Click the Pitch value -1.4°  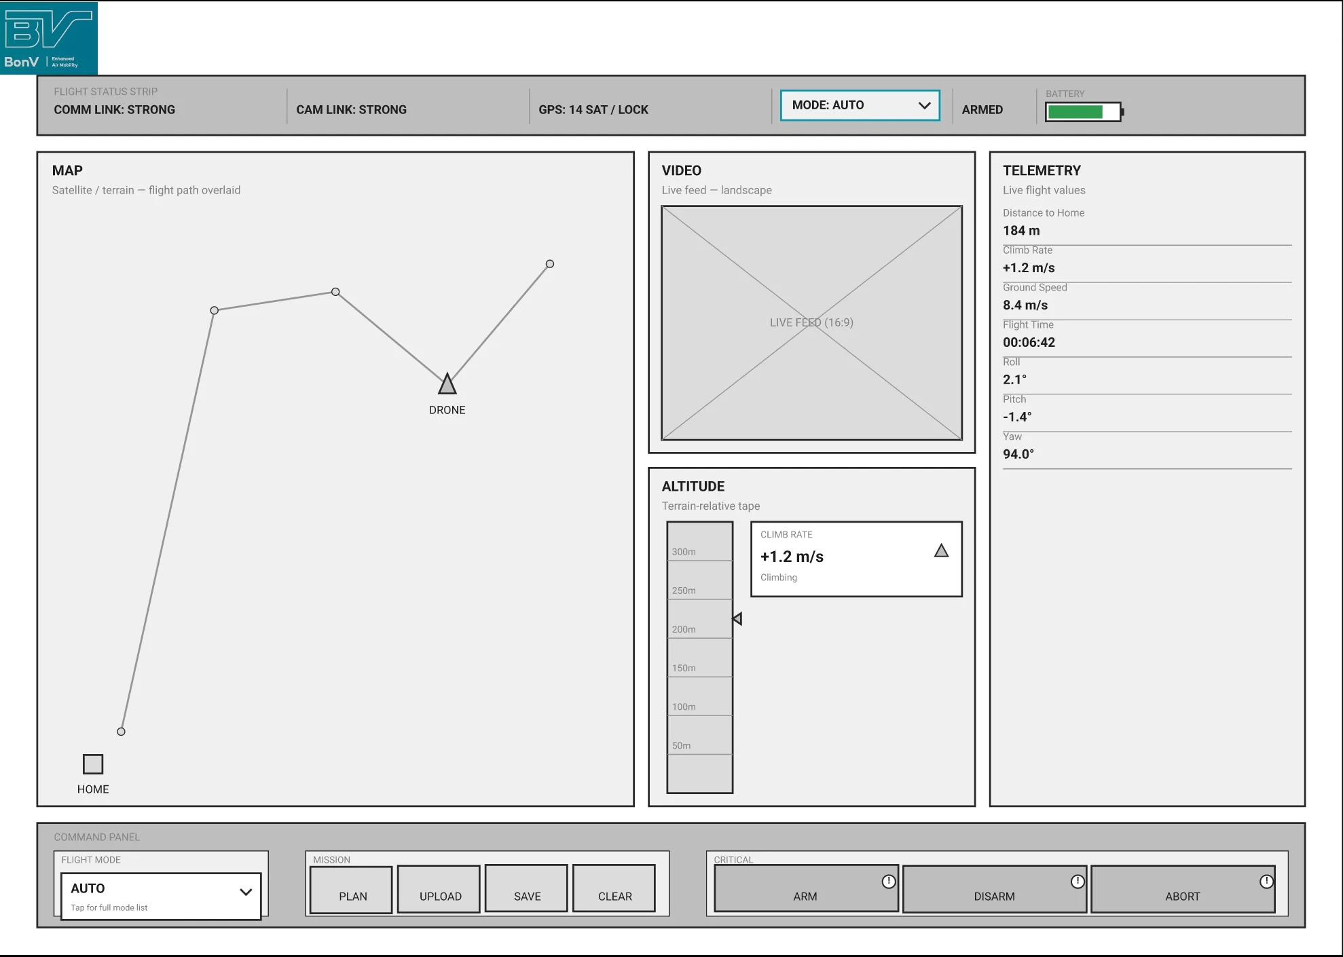pos(1017,417)
